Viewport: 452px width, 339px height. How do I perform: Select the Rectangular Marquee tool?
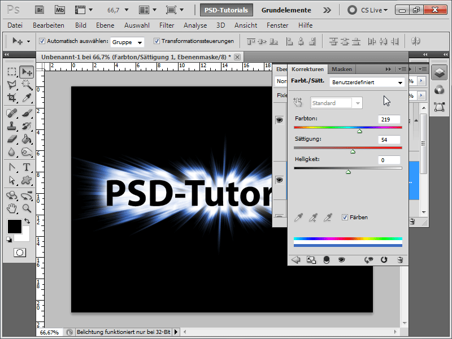[x=12, y=72]
